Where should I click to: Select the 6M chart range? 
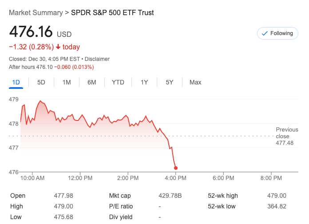[x=92, y=82]
